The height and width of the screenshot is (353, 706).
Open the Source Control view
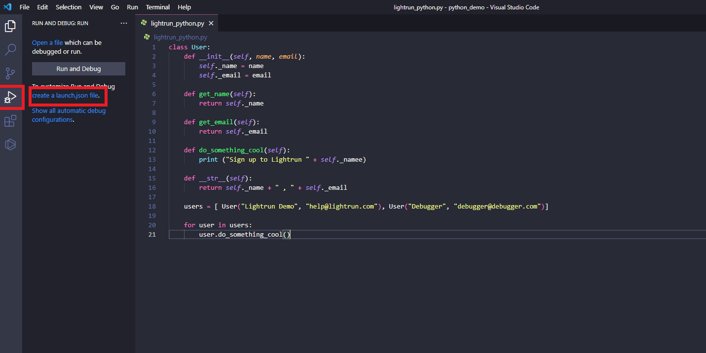coord(10,73)
